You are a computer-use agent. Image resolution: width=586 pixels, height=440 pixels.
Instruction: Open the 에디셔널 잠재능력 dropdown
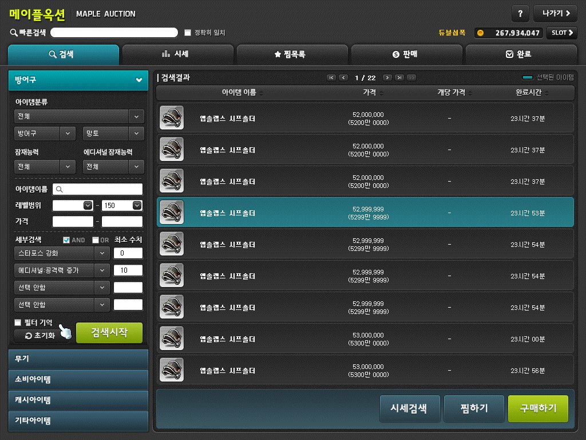pos(113,167)
